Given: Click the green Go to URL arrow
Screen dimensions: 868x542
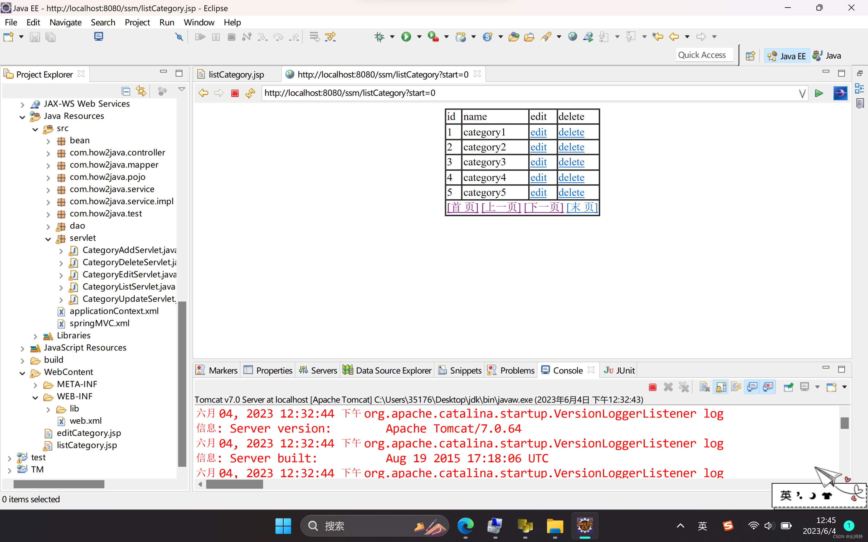Looking at the screenshot, I should pos(819,93).
